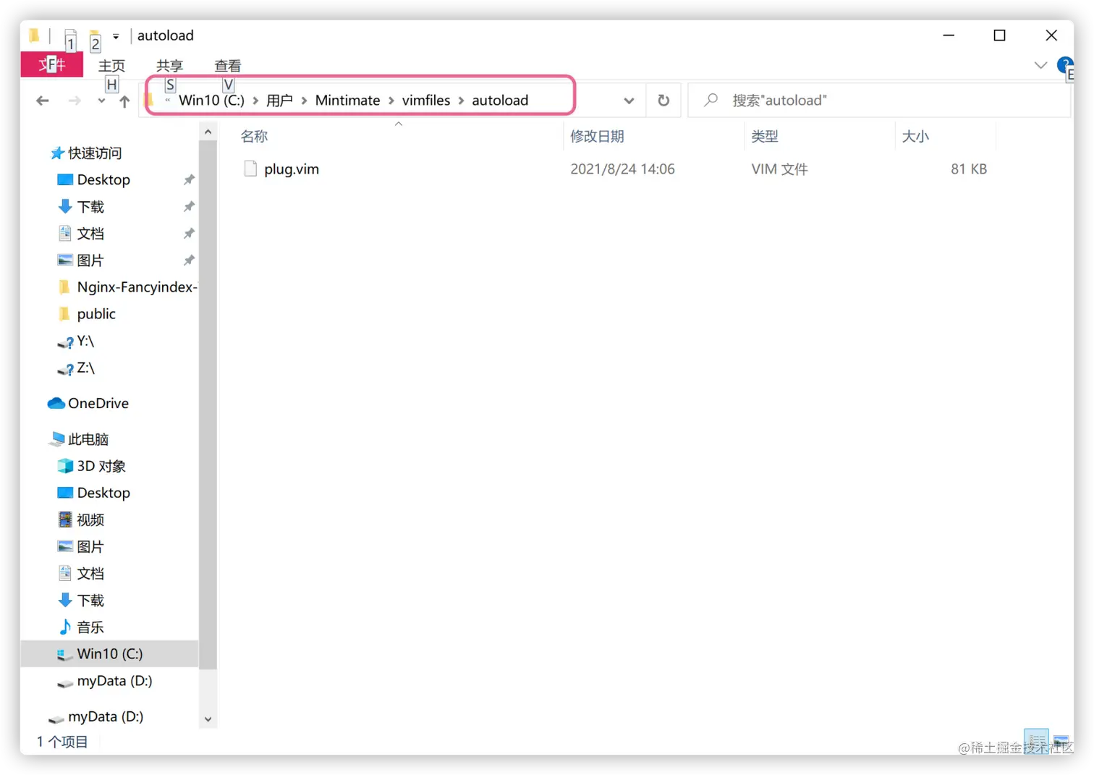Select 此电脑 in navigation pane
Viewport: 1094px width, 775px height.
coord(88,439)
